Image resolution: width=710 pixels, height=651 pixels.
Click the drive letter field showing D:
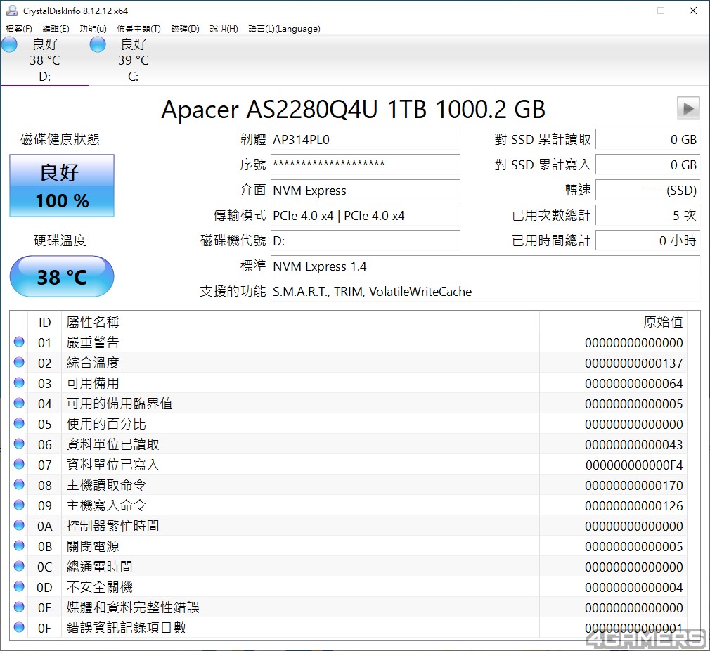coord(365,241)
